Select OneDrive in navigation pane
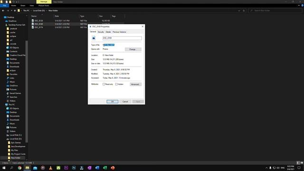This screenshot has width=304, height=171. pyautogui.click(x=12, y=21)
